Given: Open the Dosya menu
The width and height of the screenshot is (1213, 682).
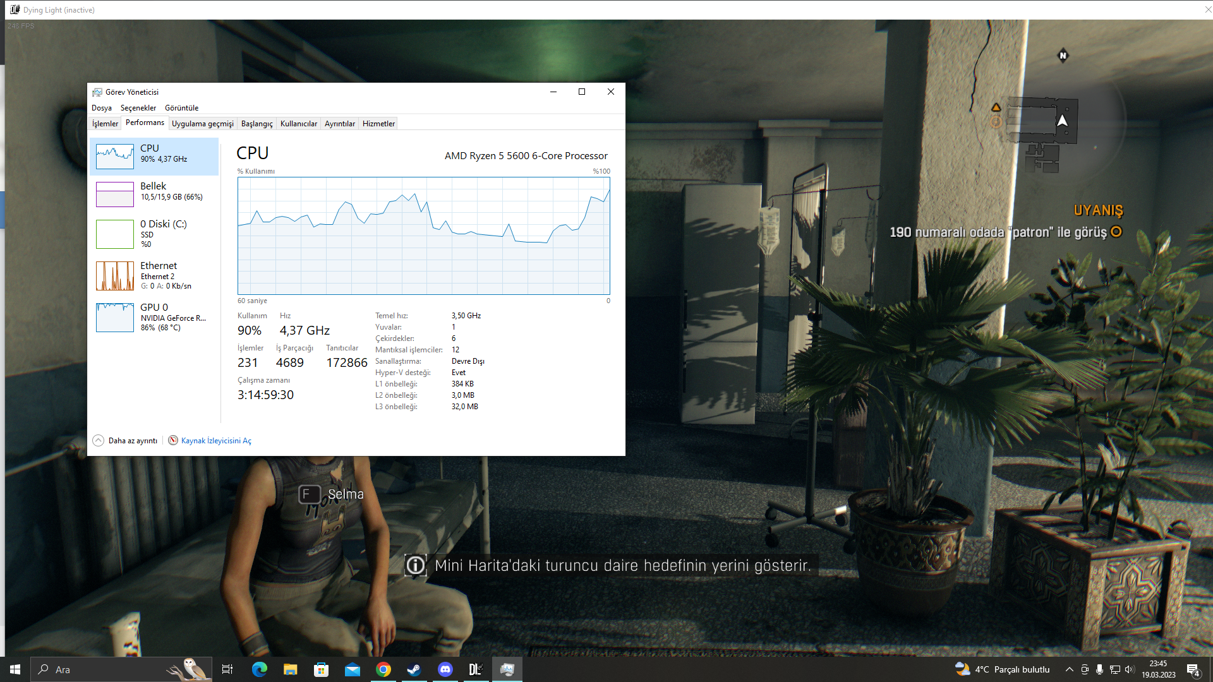Looking at the screenshot, I should tap(101, 108).
